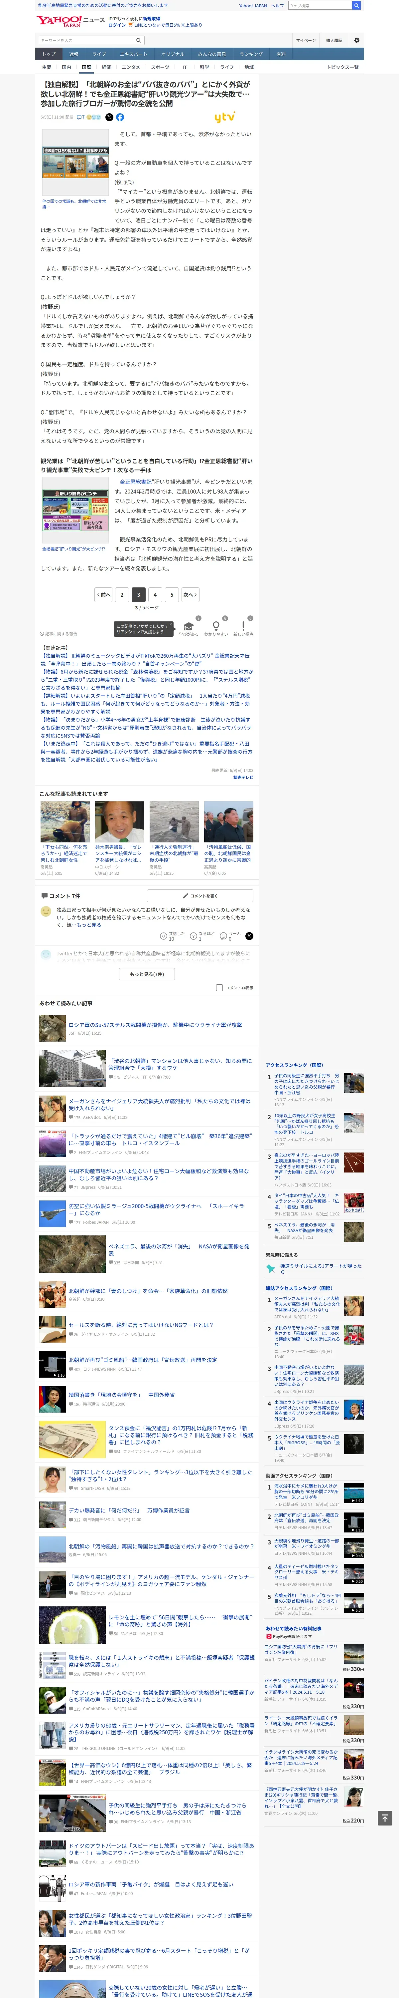
Task: Open settings gear icon in header
Action: [x=356, y=40]
